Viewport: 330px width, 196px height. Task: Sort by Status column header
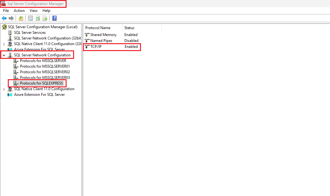pos(142,28)
